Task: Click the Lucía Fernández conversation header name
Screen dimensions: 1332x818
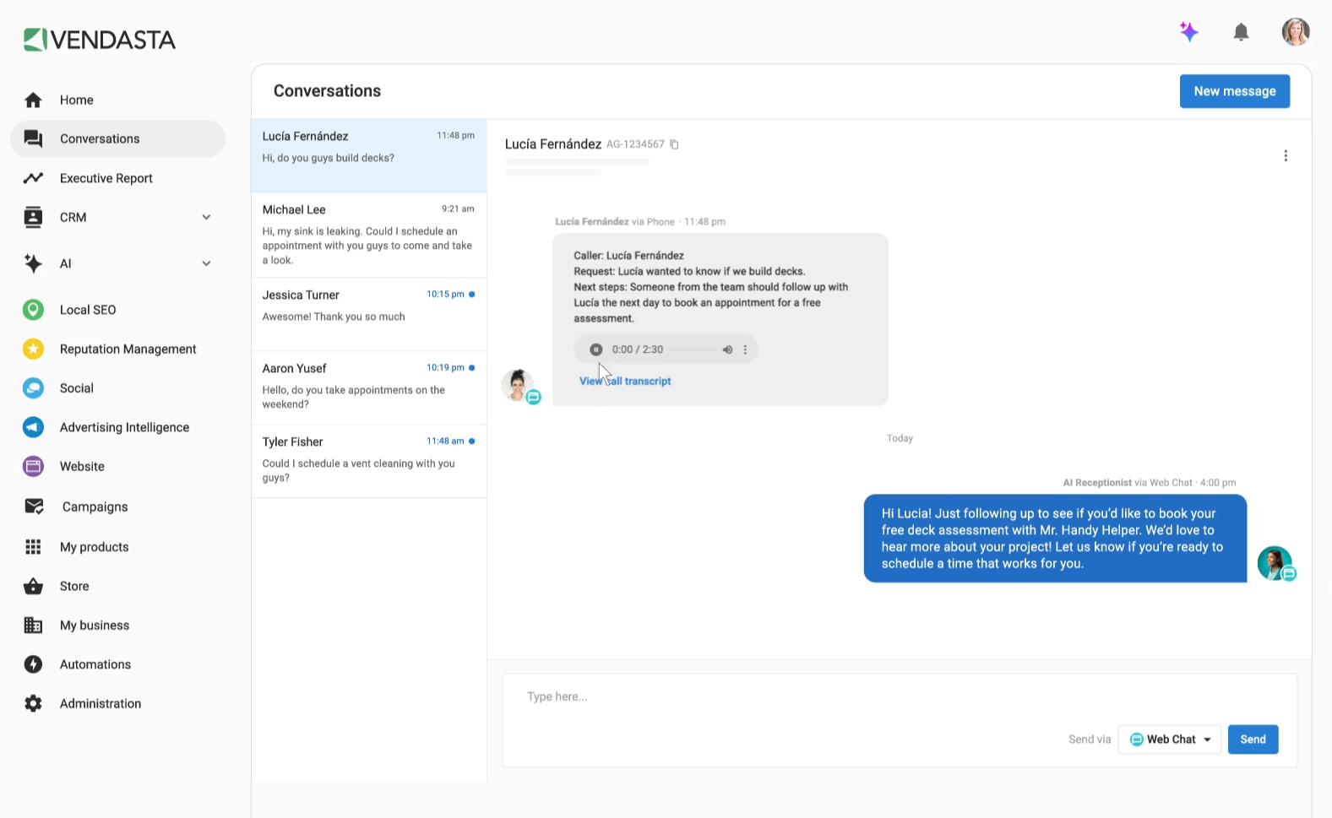Action: coord(553,144)
